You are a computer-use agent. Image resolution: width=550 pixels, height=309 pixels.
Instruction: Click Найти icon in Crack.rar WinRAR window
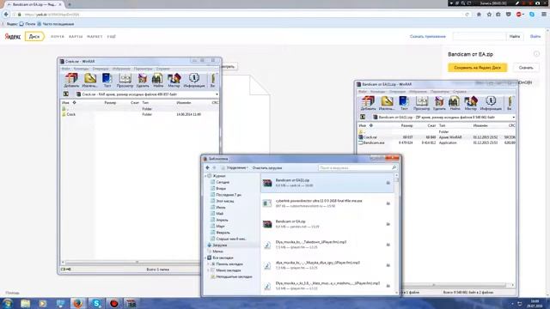158,80
